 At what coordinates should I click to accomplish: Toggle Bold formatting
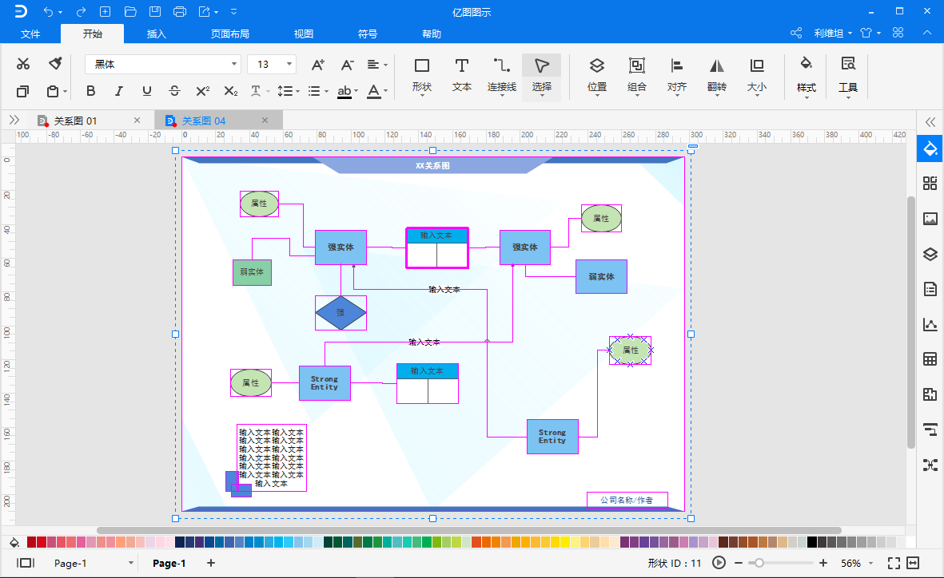click(x=91, y=91)
